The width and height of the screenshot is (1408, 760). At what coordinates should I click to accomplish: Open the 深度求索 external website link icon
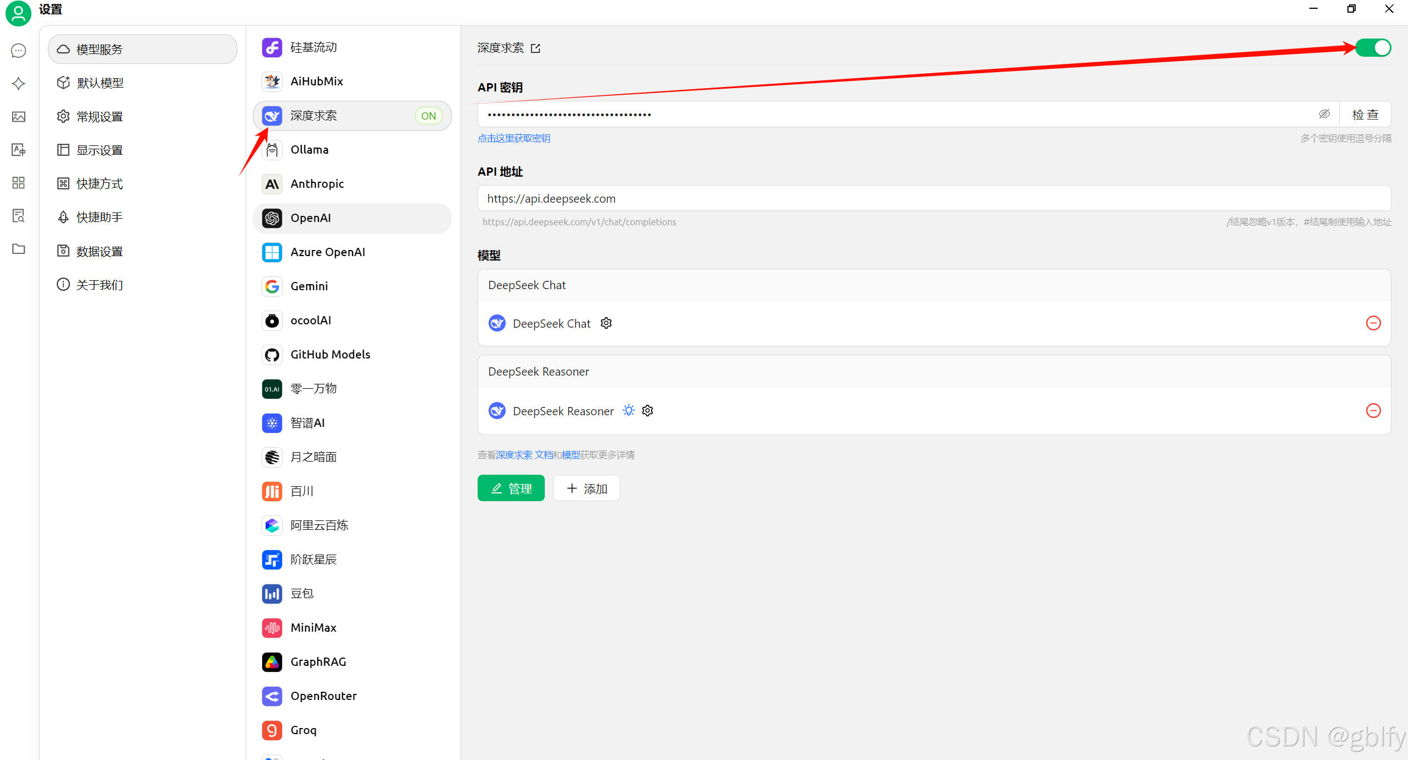(x=535, y=48)
